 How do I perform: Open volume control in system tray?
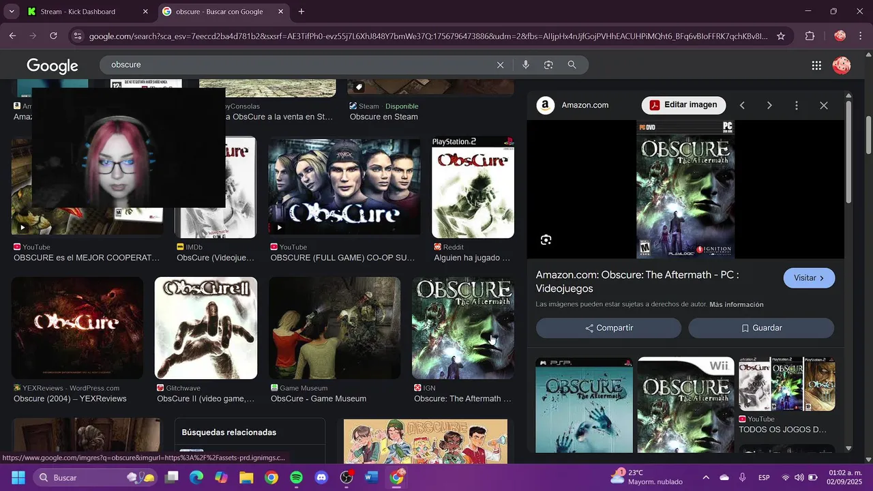pos(799,477)
